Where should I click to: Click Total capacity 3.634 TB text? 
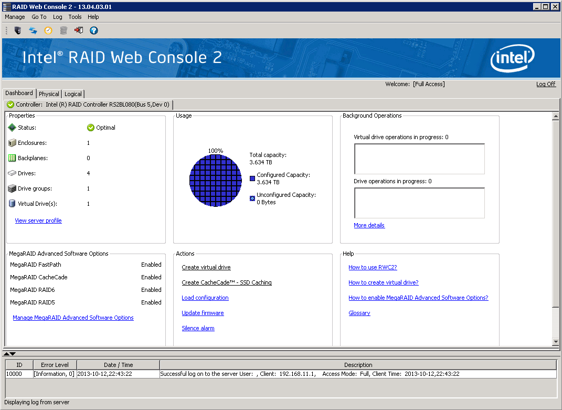click(x=268, y=159)
